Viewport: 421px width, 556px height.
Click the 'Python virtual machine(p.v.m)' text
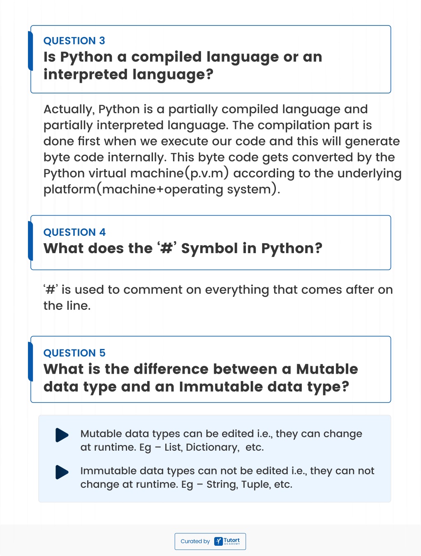pos(136,173)
